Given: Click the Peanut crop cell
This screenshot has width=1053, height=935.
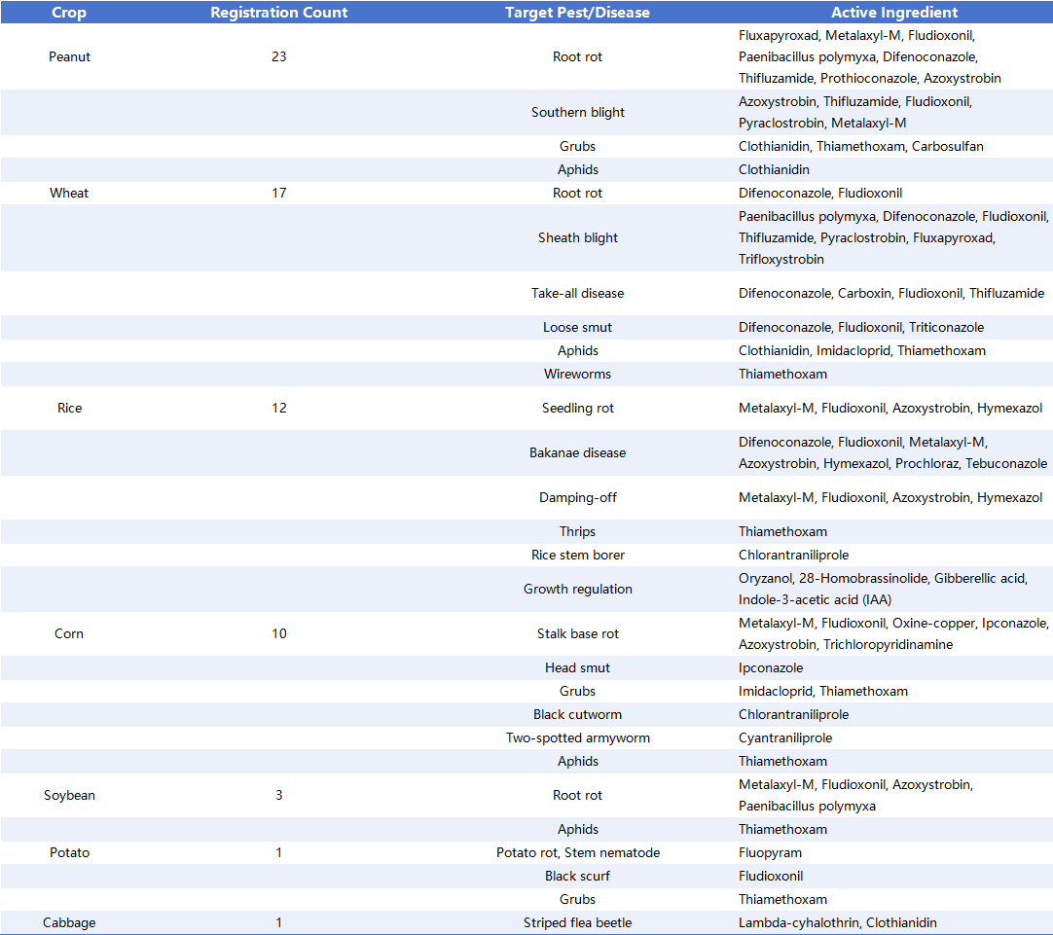Looking at the screenshot, I should click(x=69, y=56).
